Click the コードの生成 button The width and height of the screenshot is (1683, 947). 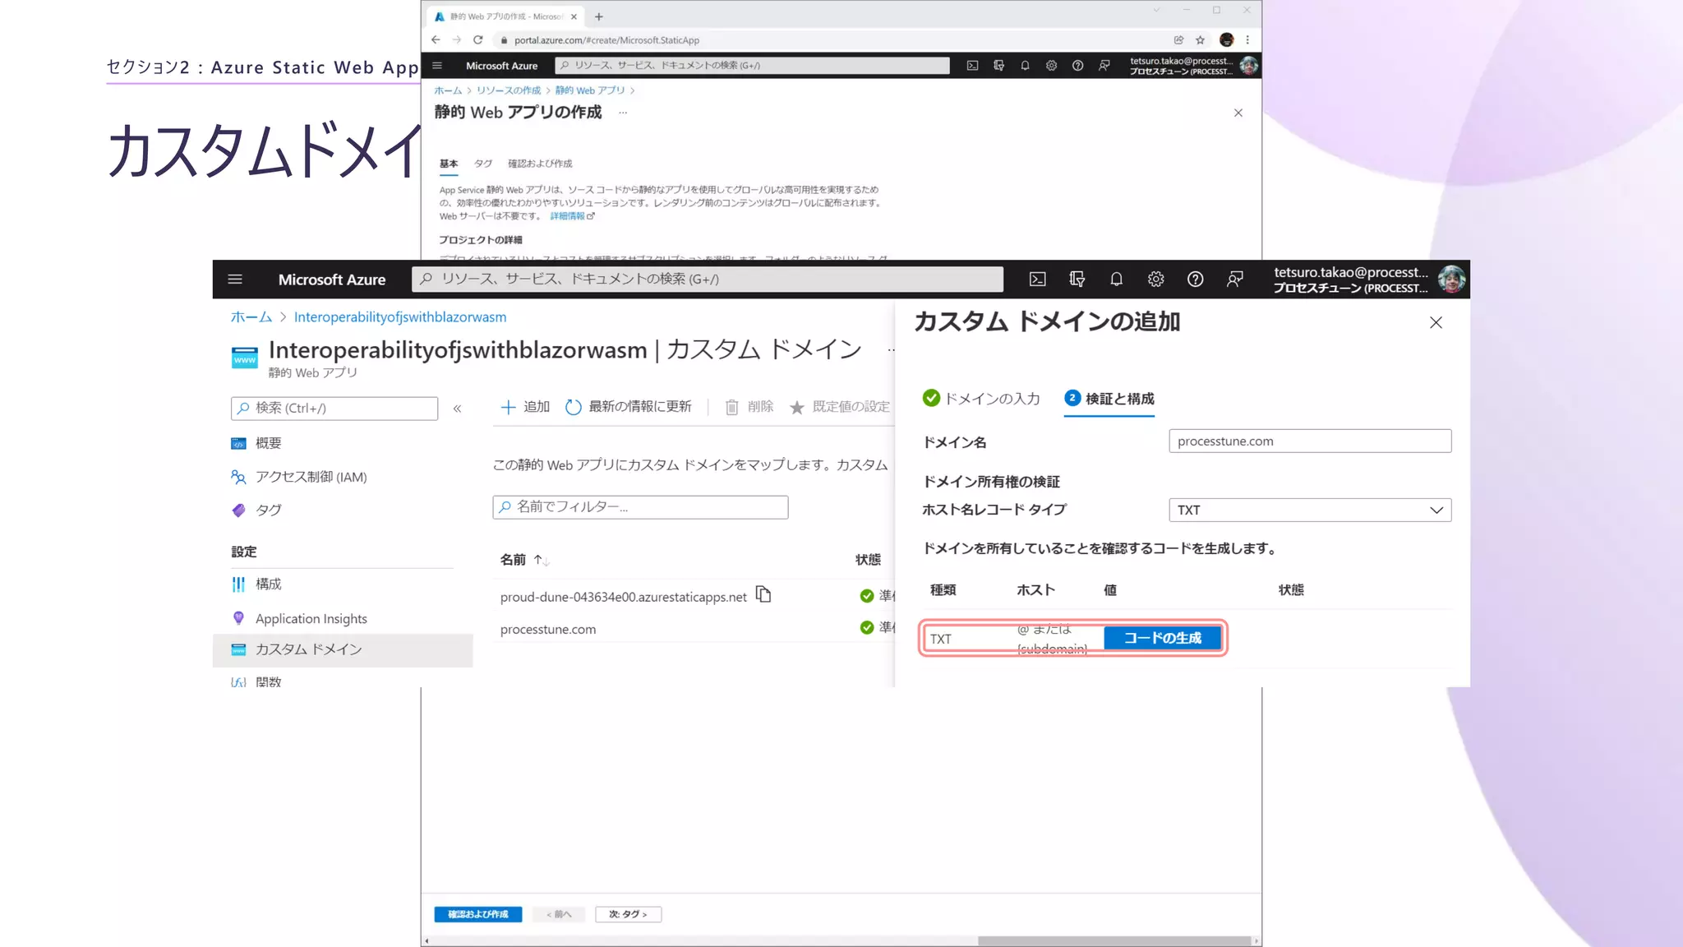pos(1162,638)
